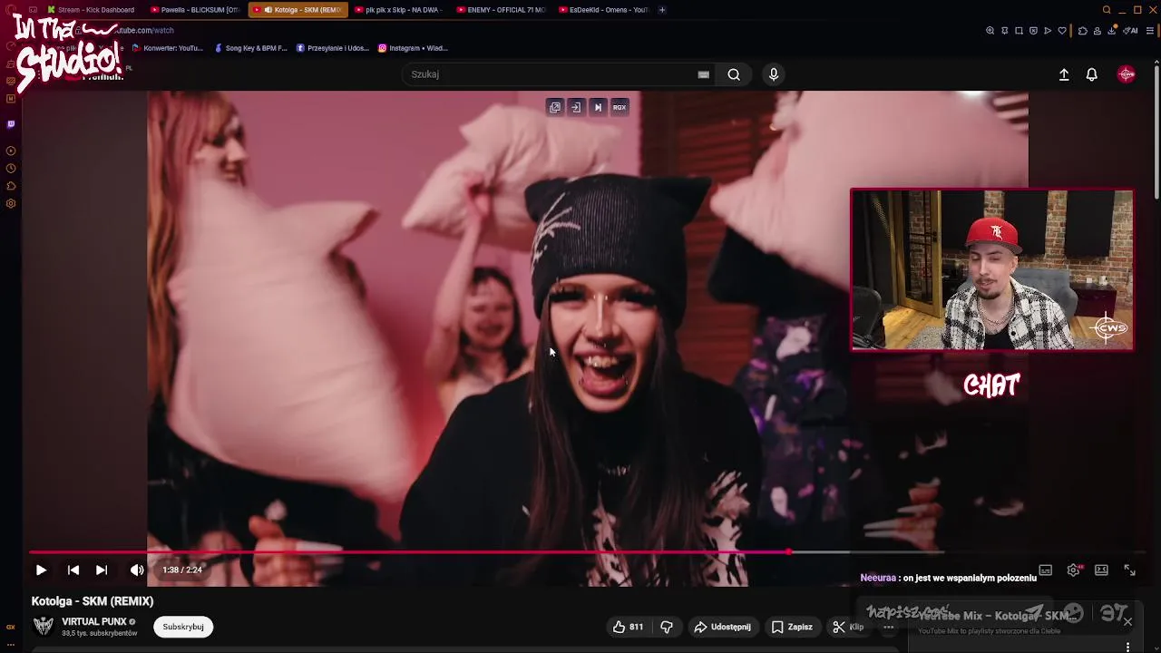Open video player settings gear
1161x653 pixels.
[1074, 570]
